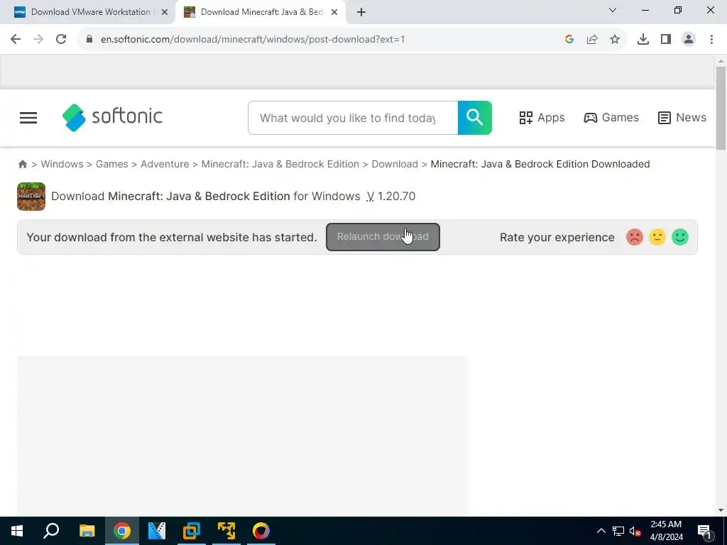Open Minecraft: Java & Bedrock Edition breadcrumb
The image size is (727, 545).
[280, 164]
